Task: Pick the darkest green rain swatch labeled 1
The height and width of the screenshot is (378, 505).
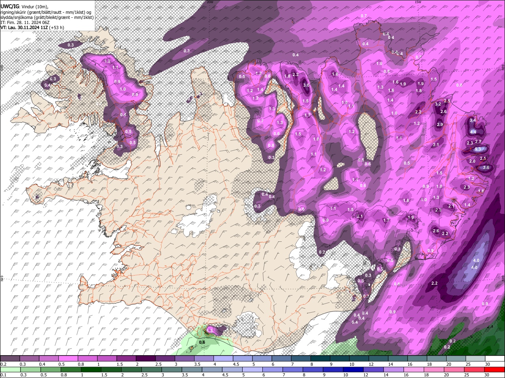Action: tap(90, 369)
